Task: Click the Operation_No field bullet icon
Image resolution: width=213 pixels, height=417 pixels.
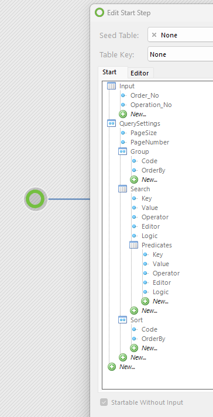Action: pyautogui.click(x=123, y=105)
